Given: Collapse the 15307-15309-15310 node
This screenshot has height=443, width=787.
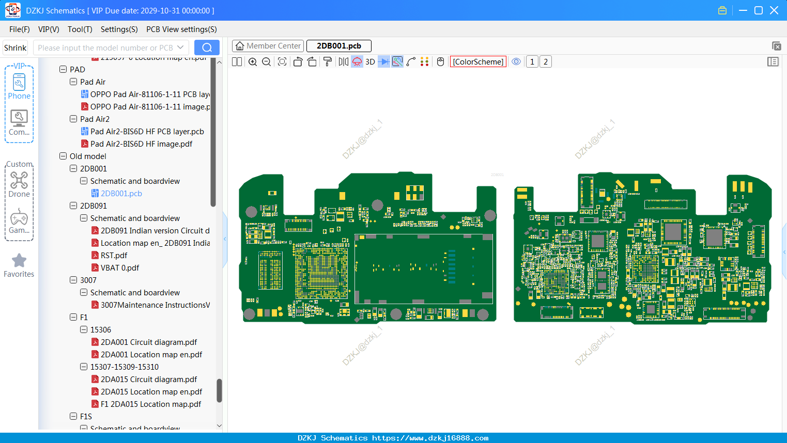Looking at the screenshot, I should point(84,367).
